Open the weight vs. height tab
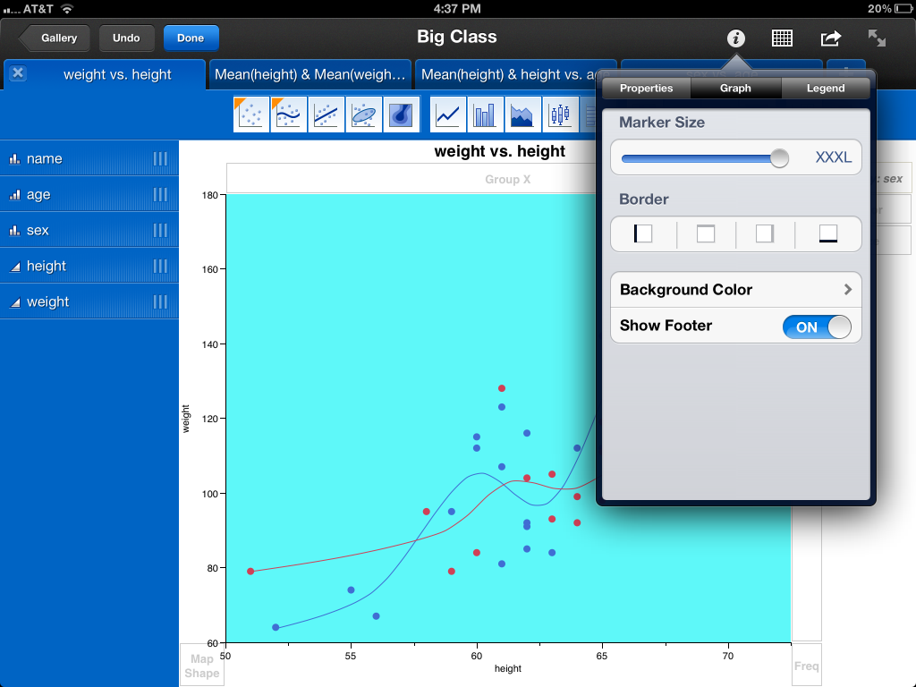This screenshot has height=687, width=916. tap(106, 75)
